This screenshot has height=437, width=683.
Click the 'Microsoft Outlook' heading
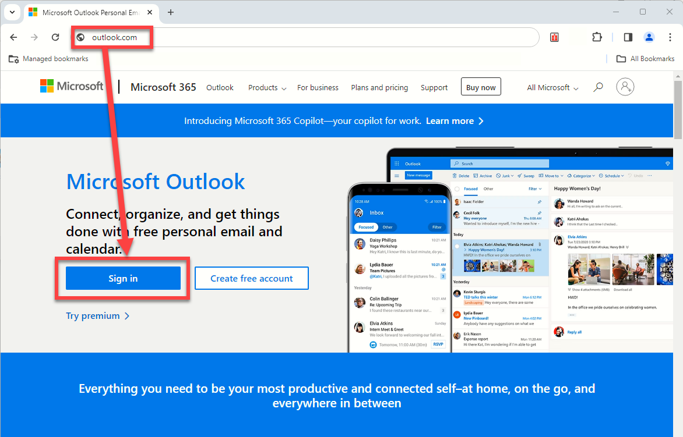[x=156, y=182]
